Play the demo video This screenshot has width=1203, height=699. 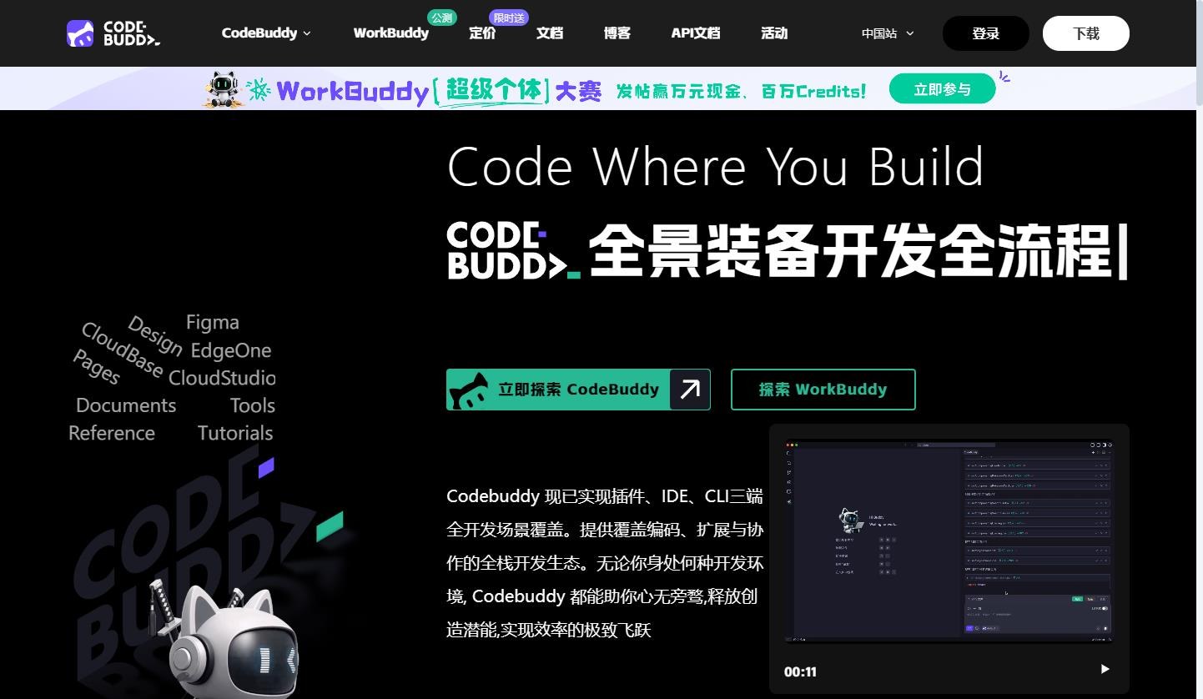tap(1105, 669)
